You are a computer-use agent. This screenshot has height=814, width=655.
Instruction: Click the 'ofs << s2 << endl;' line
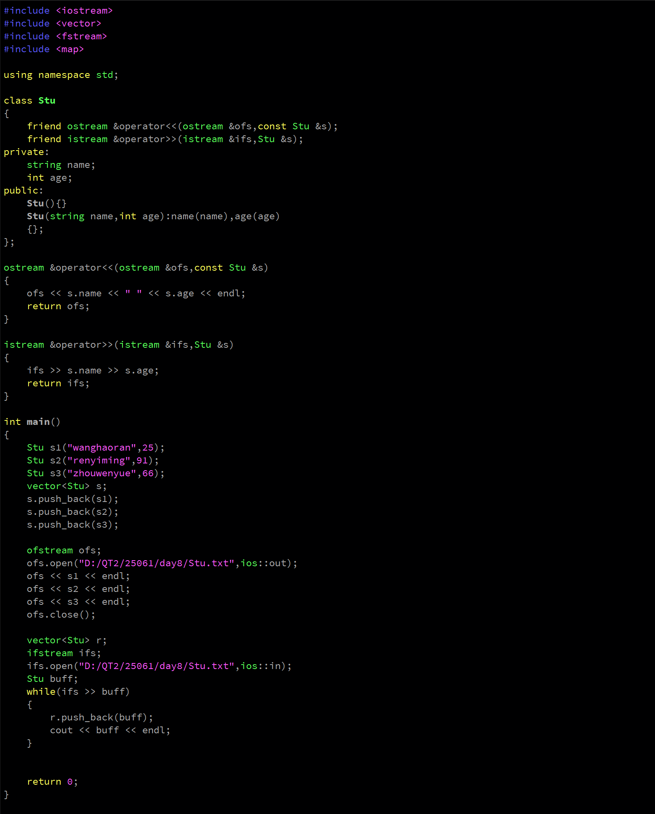pyautogui.click(x=78, y=589)
